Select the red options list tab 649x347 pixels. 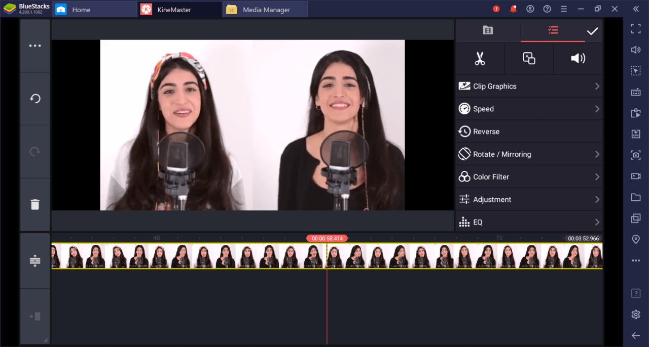(x=553, y=30)
